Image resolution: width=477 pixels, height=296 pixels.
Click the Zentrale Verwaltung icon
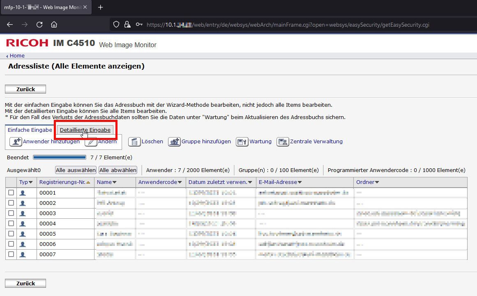[x=283, y=142]
